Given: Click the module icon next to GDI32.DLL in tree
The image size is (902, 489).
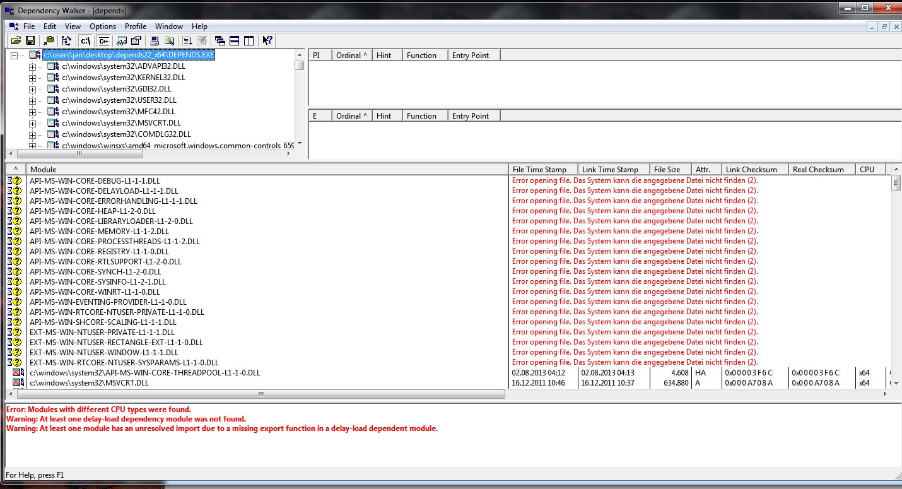Looking at the screenshot, I should pos(53,89).
